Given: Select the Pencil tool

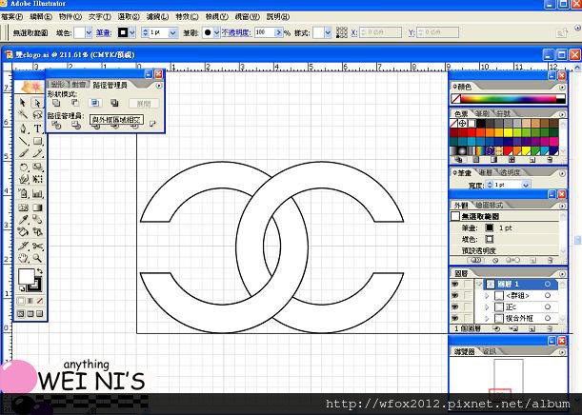Looking at the screenshot, I should (x=37, y=154).
